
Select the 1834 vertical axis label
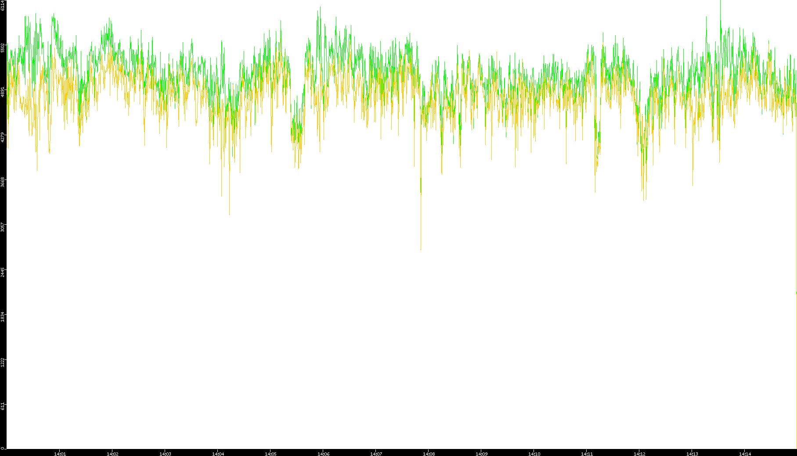click(3, 316)
